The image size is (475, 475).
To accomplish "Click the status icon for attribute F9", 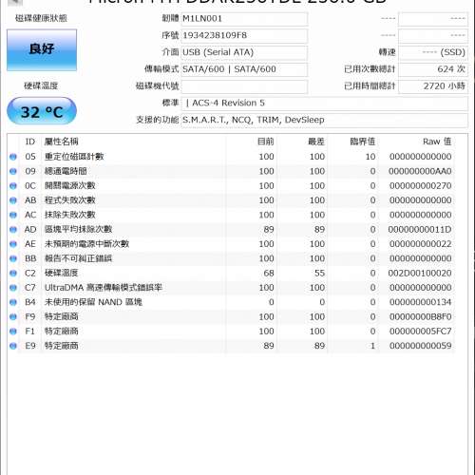I will click(x=13, y=317).
